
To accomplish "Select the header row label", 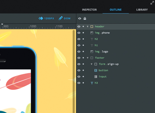I will (x=100, y=27).
